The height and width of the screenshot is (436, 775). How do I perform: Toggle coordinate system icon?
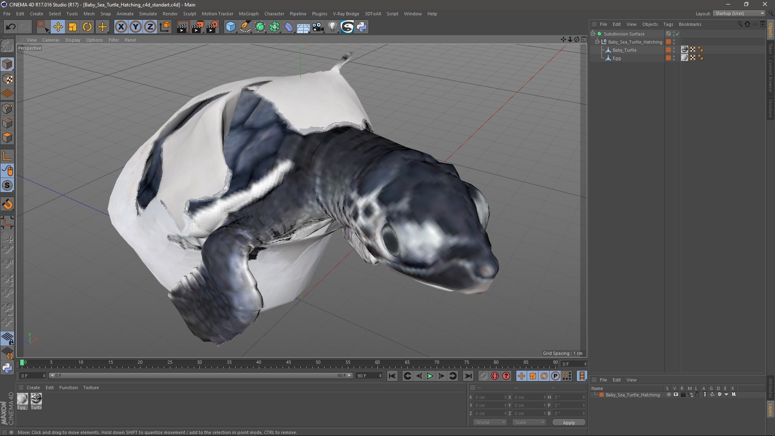click(x=165, y=27)
